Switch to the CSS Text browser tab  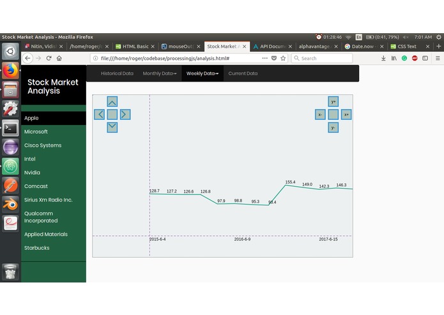click(410, 47)
